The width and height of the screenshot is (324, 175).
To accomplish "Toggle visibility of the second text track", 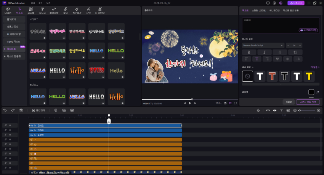I will (10, 130).
